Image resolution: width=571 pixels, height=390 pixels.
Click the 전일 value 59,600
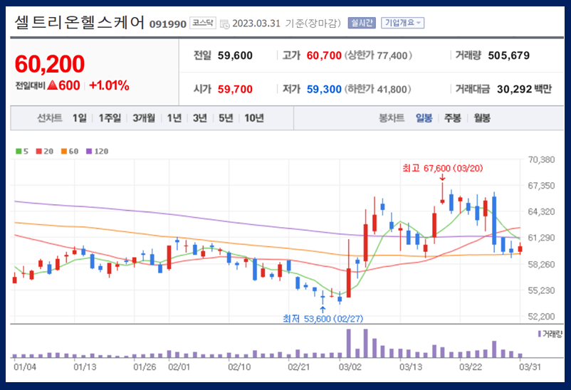click(x=235, y=56)
